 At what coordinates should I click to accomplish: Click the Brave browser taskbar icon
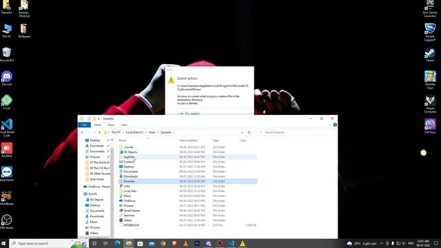174,243
